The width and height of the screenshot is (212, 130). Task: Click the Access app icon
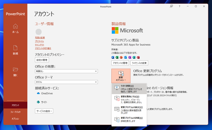click(x=138, y=57)
